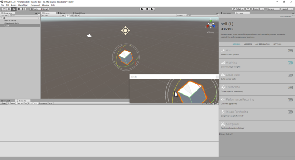Click the cloud Services icon button
The image size is (295, 160).
point(248,9)
